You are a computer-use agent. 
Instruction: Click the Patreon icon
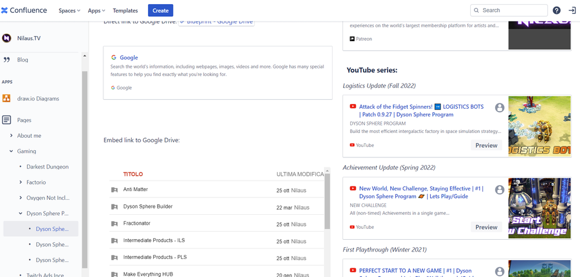click(x=352, y=39)
